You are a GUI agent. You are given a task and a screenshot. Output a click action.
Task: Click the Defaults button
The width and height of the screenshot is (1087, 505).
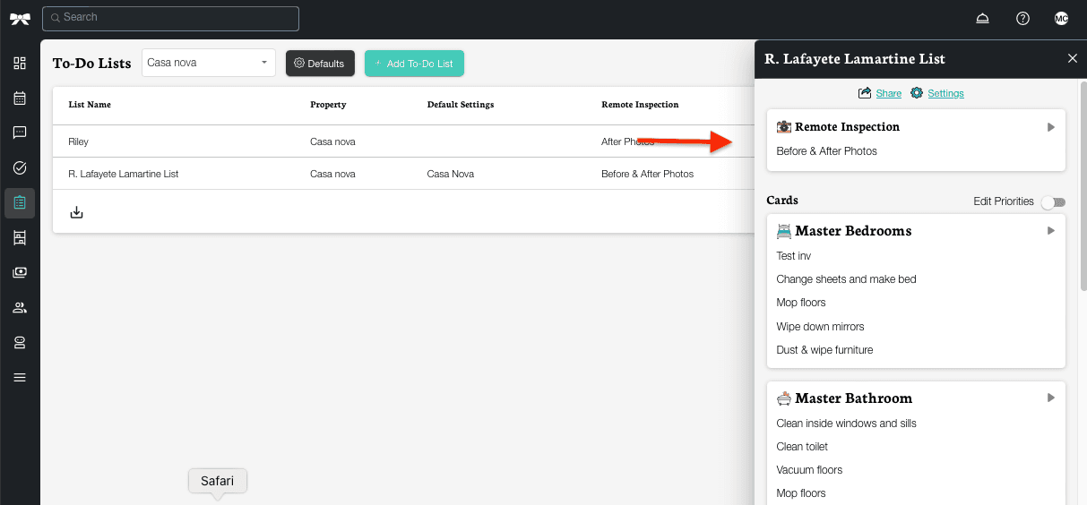point(320,64)
